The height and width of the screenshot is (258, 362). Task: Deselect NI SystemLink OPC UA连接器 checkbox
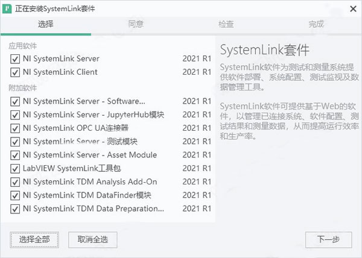coord(15,128)
